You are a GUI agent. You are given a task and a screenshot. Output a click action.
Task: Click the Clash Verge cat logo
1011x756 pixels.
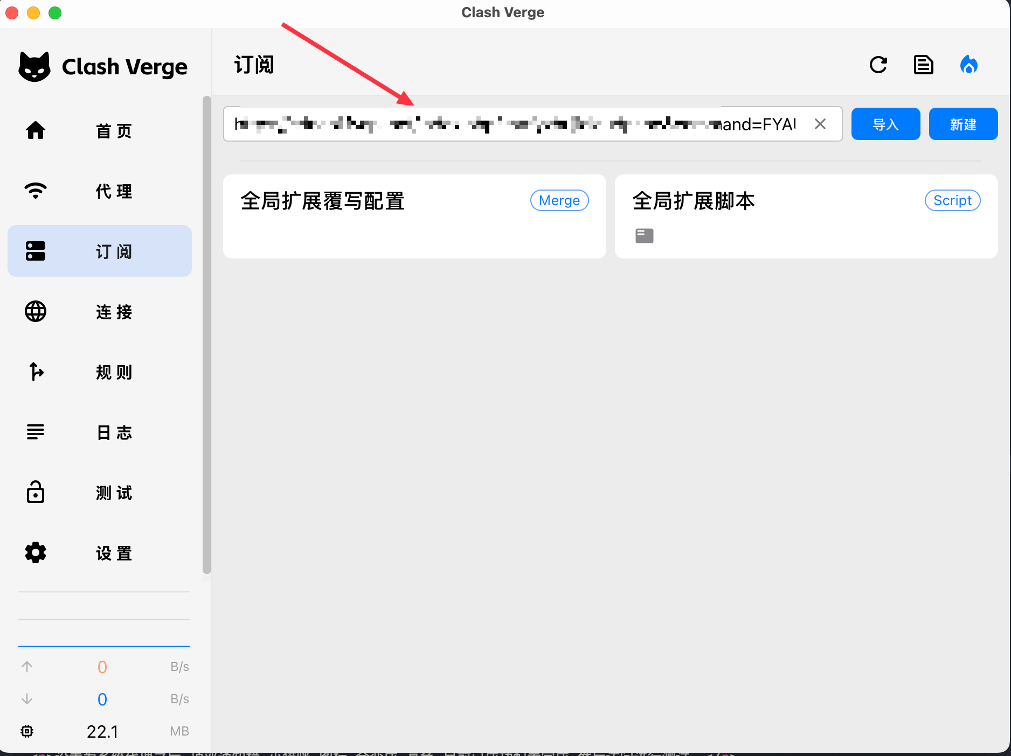(x=34, y=67)
